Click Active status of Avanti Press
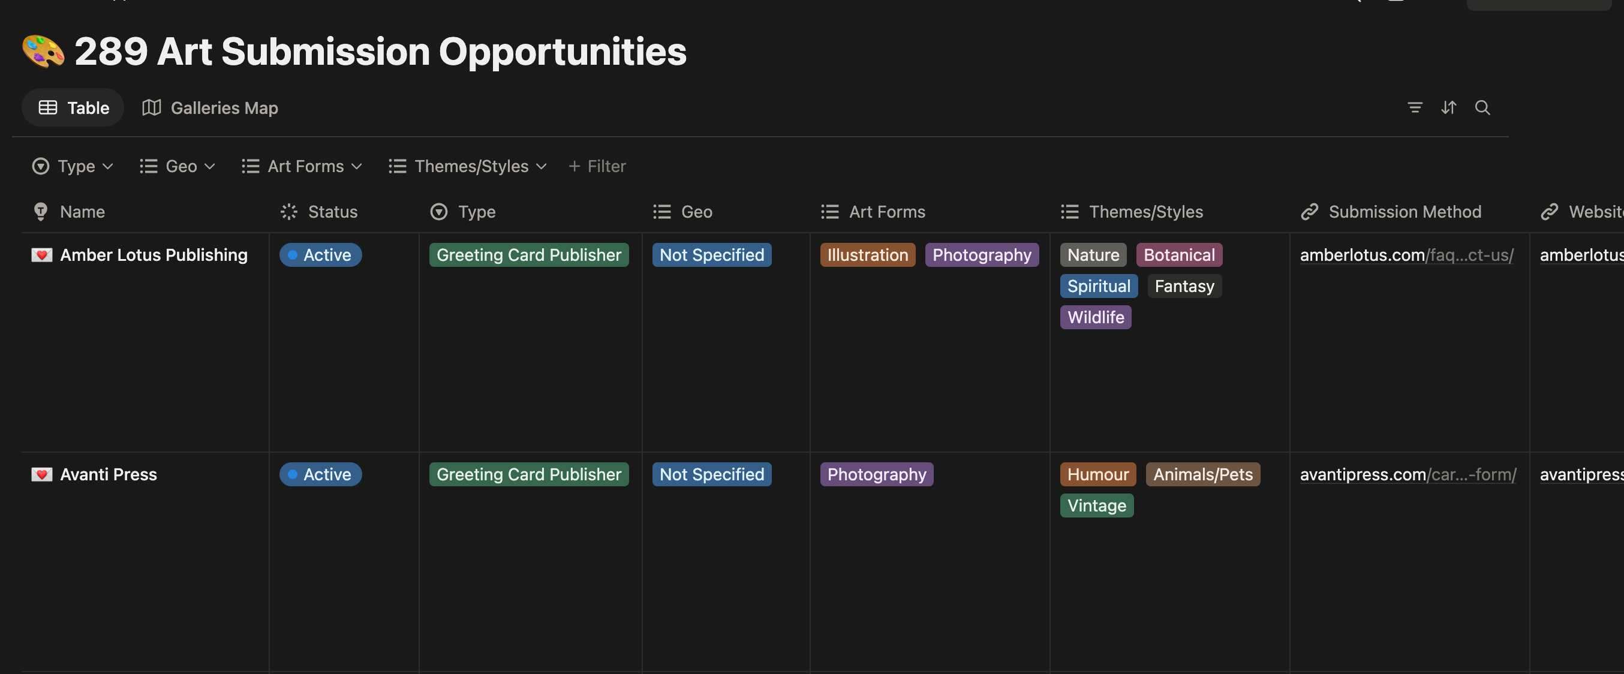 [320, 474]
